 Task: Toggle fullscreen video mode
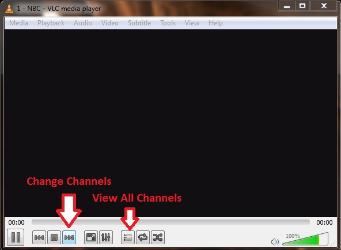tap(90, 237)
